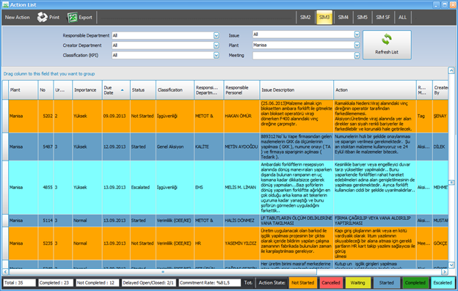Switch to the SIM SF tab
This screenshot has width=458, height=291.
pyautogui.click(x=383, y=17)
